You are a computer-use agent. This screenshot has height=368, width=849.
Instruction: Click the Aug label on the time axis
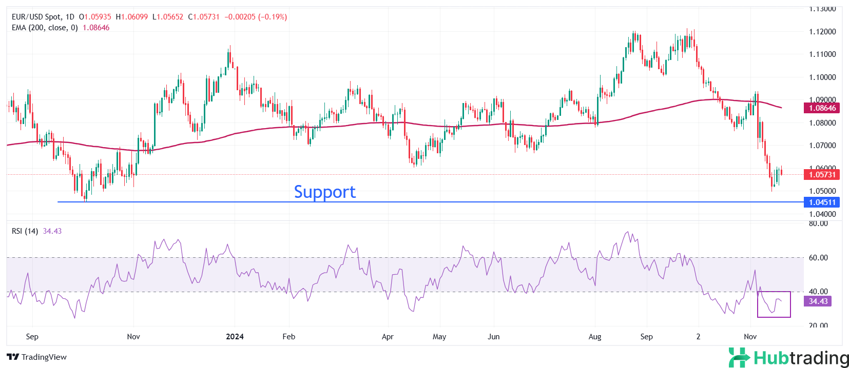pos(595,337)
